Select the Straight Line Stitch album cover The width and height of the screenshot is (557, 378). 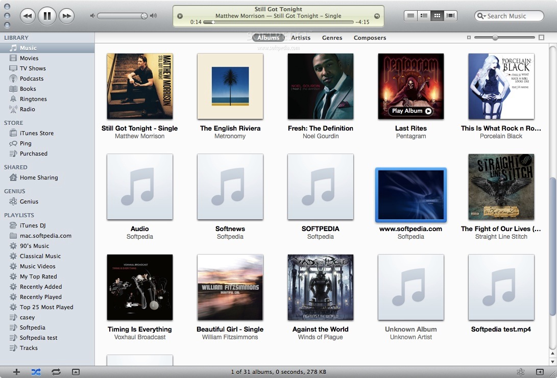(x=501, y=187)
